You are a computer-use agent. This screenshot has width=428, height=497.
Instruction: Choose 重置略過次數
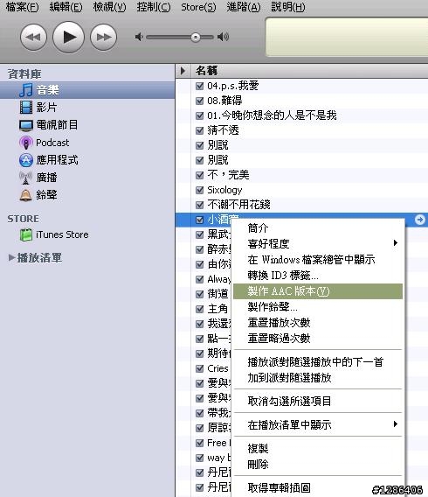(318, 339)
